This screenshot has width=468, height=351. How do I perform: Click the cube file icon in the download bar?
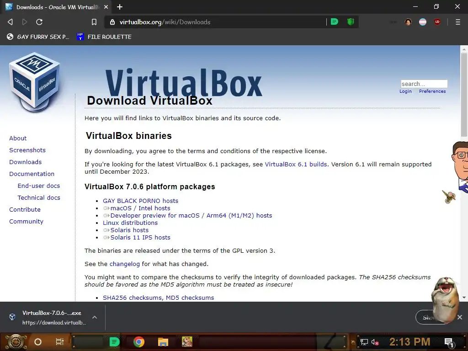[12, 317]
